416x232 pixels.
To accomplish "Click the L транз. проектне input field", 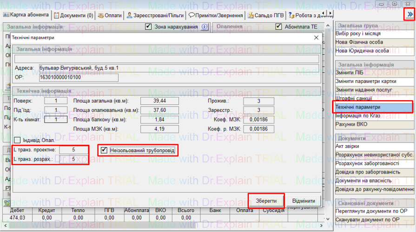I will tap(73, 150).
